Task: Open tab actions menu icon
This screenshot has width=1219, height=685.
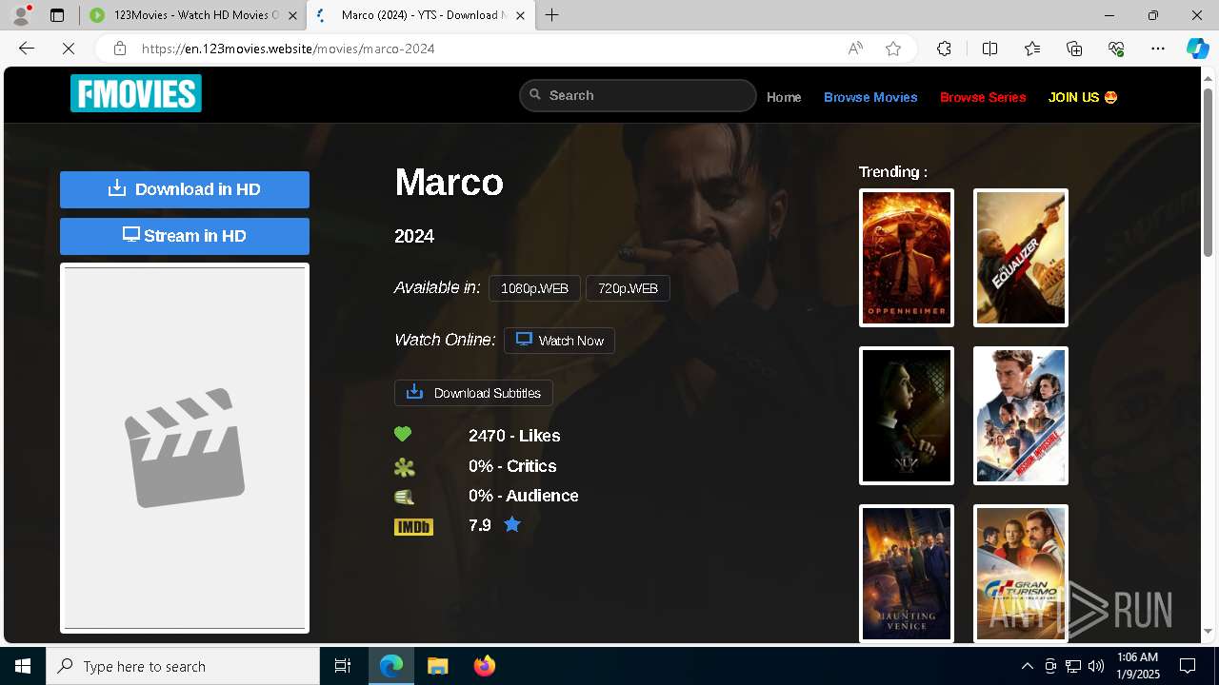Action: (57, 15)
